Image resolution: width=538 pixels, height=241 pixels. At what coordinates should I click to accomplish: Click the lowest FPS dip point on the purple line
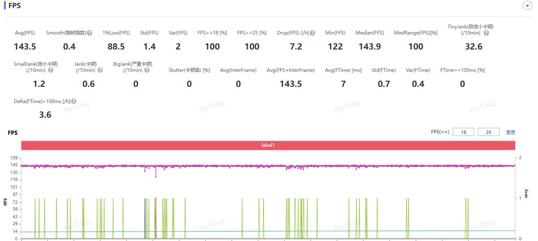tap(156, 176)
